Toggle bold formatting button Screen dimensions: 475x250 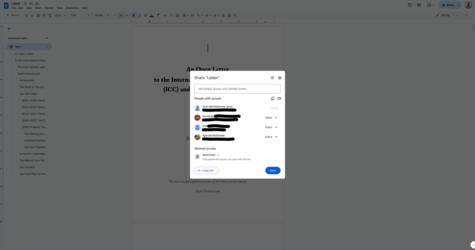[x=134, y=15]
